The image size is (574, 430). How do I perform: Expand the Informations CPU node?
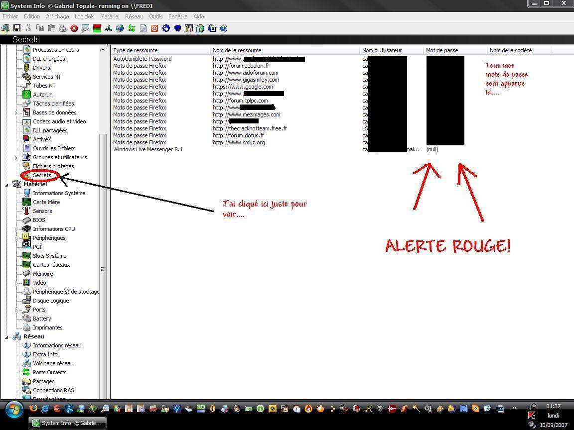(x=16, y=229)
